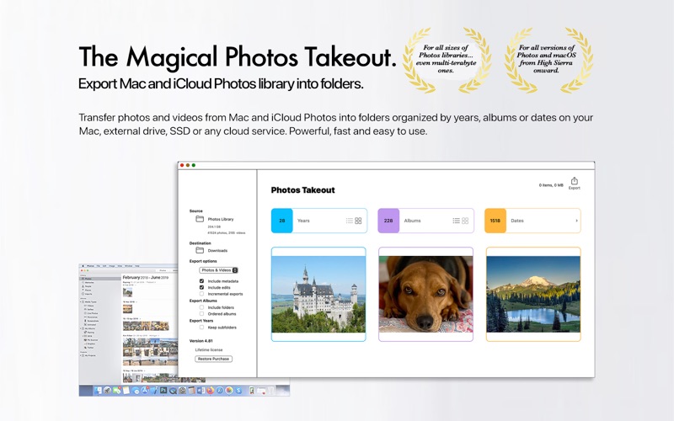Screen dimensions: 674x421
Task: Open View menu in Photos window
Action: 120,266
